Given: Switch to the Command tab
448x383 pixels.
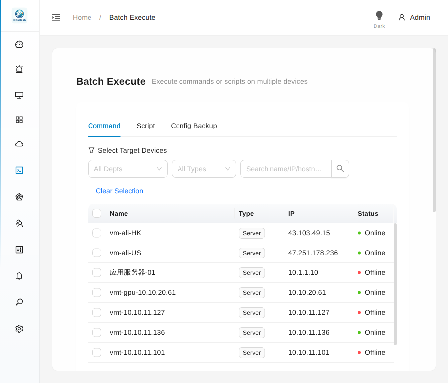Looking at the screenshot, I should 104,126.
